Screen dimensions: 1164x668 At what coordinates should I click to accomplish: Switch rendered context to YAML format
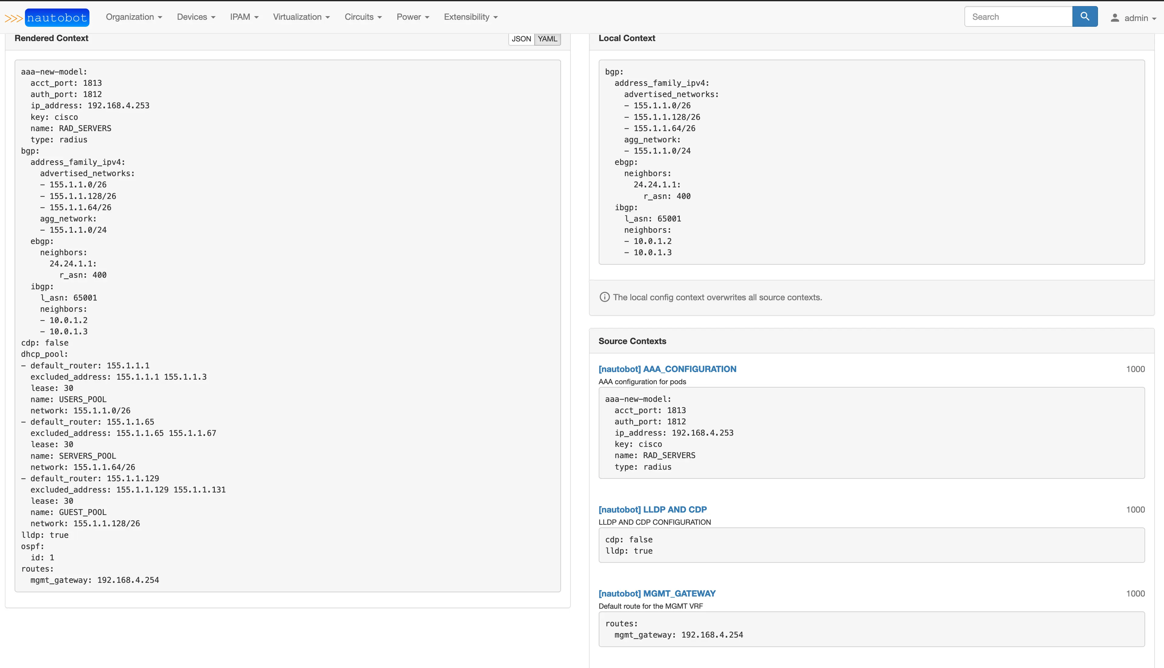547,39
